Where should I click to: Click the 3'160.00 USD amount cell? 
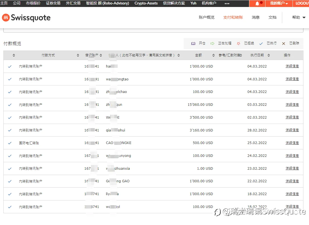click(x=201, y=130)
